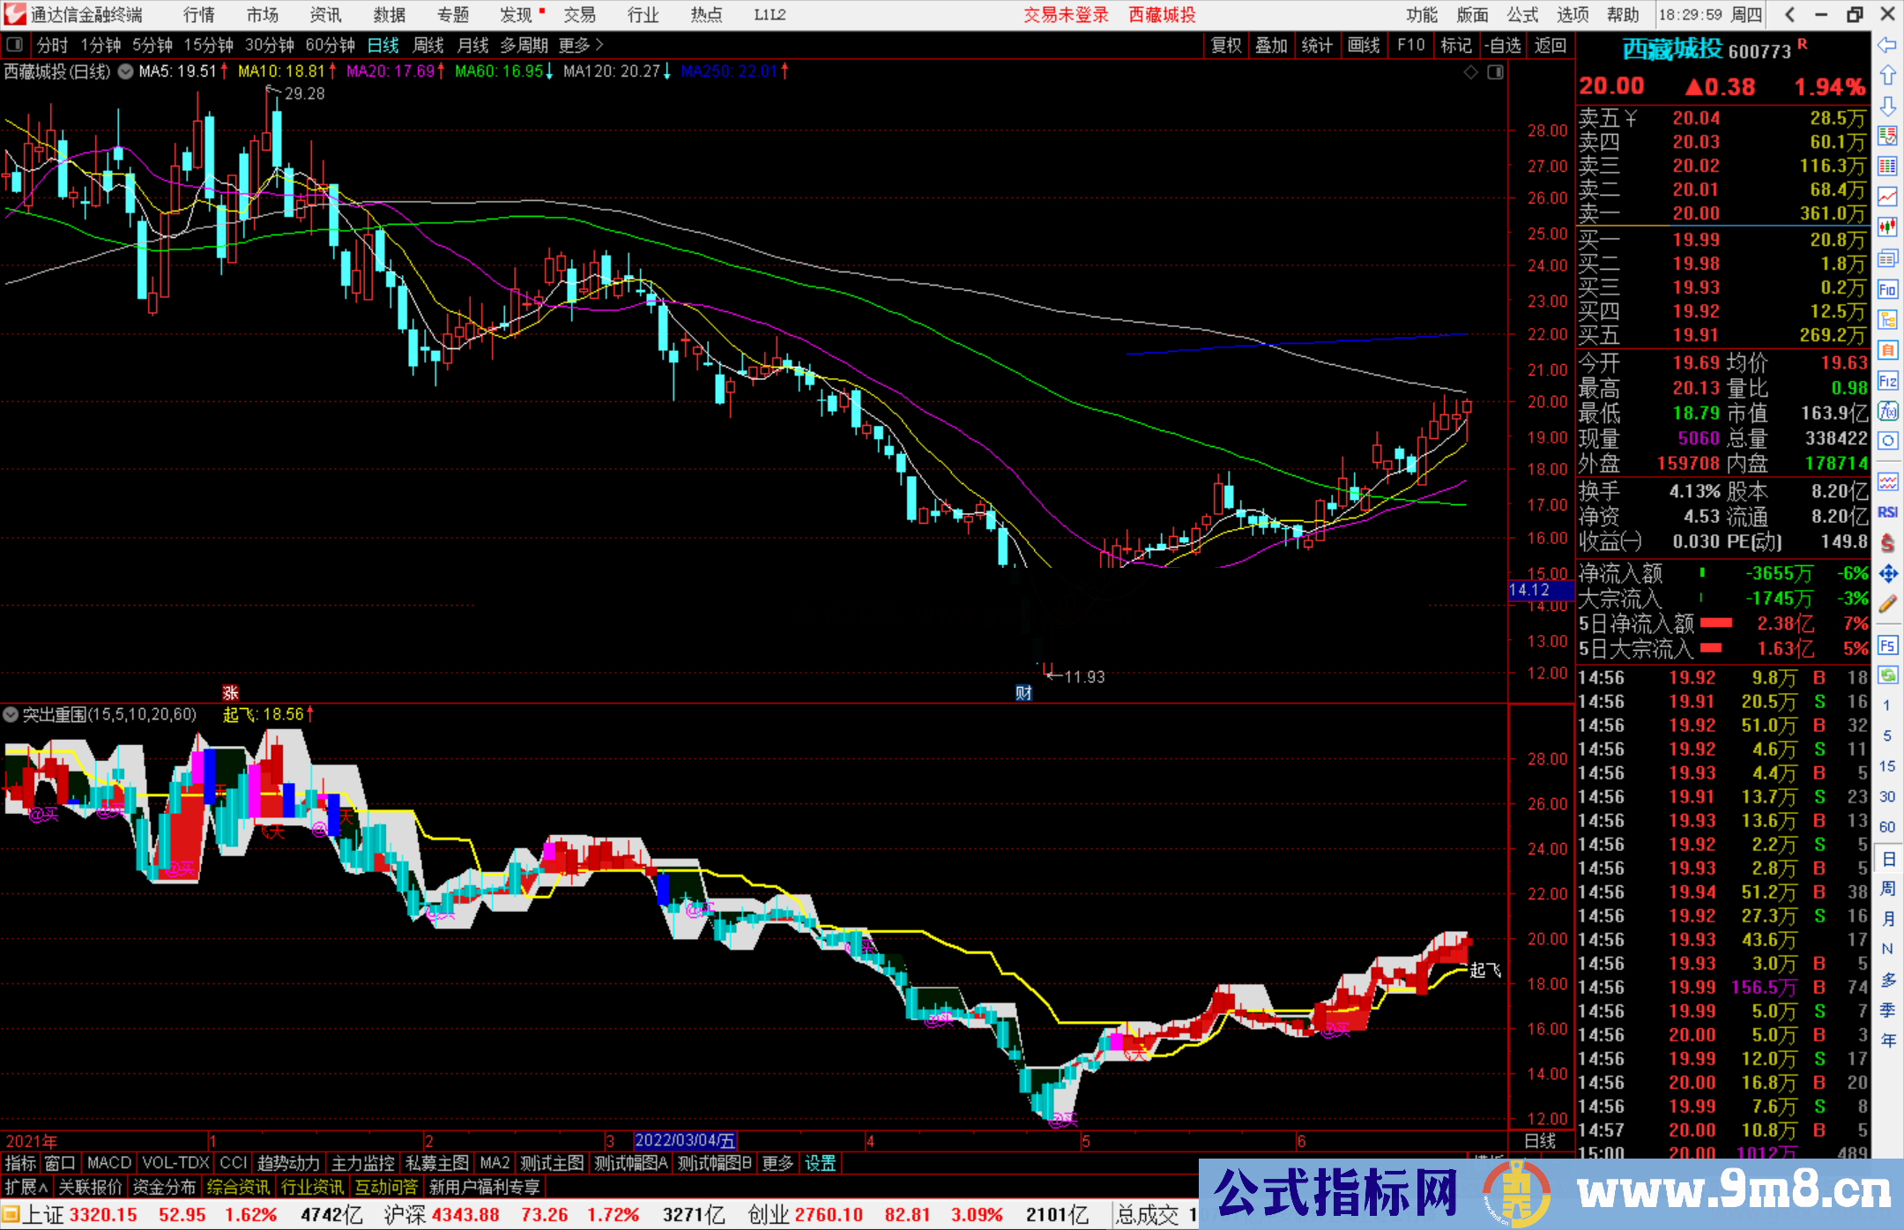Viewport: 1904px width, 1230px height.
Task: Open the RSI indicator sidebar icon
Action: (1887, 512)
